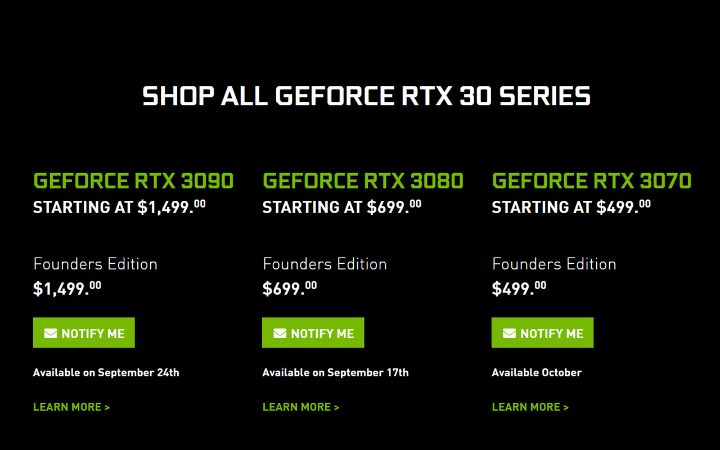Click the chevron after RTX 3080 Learn More
The width and height of the screenshot is (720, 450).
coord(336,407)
